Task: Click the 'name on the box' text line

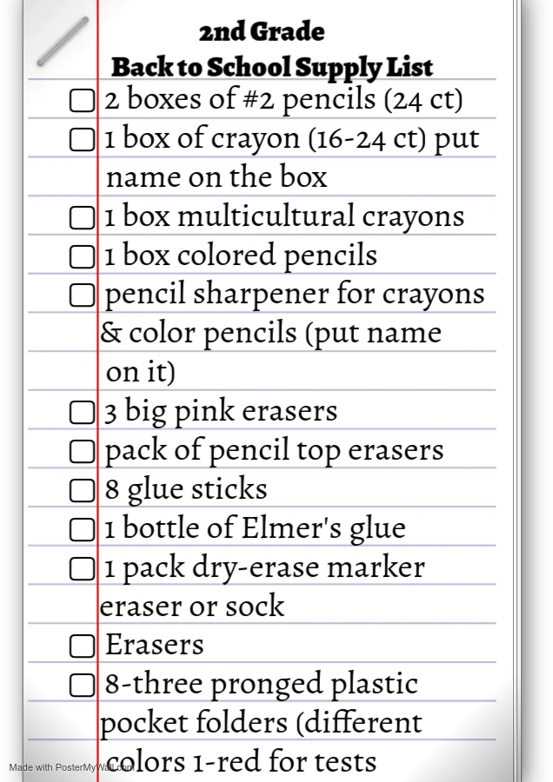Action: tap(217, 177)
